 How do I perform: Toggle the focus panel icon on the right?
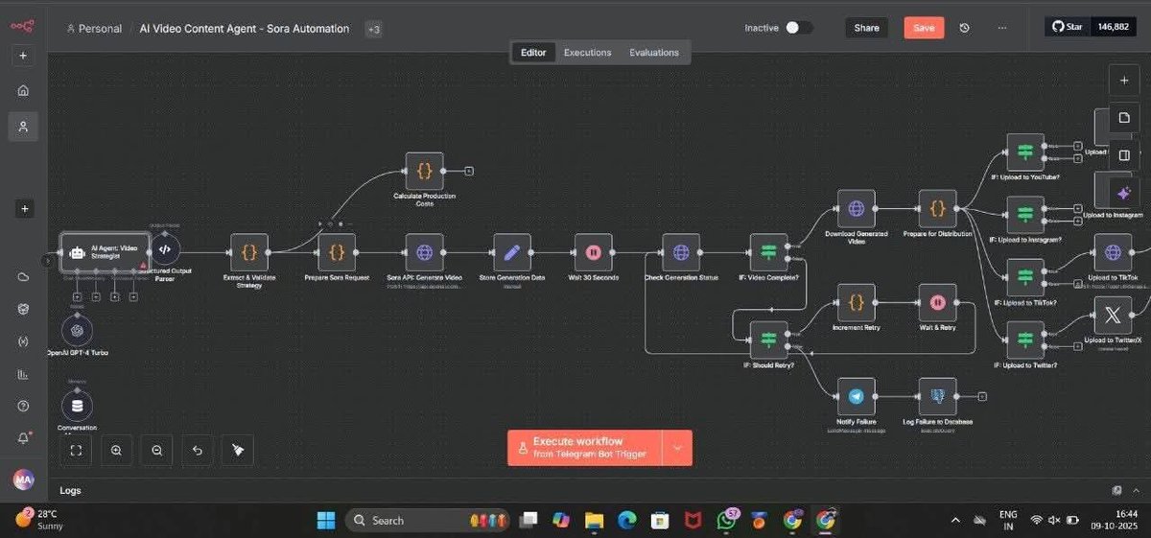1124,155
